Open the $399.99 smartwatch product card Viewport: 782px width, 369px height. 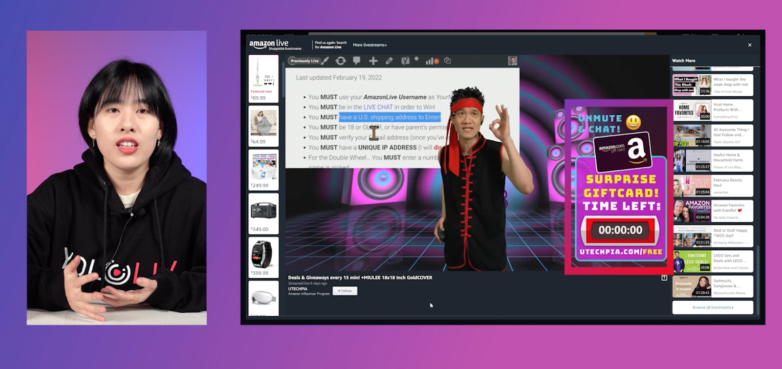(263, 258)
